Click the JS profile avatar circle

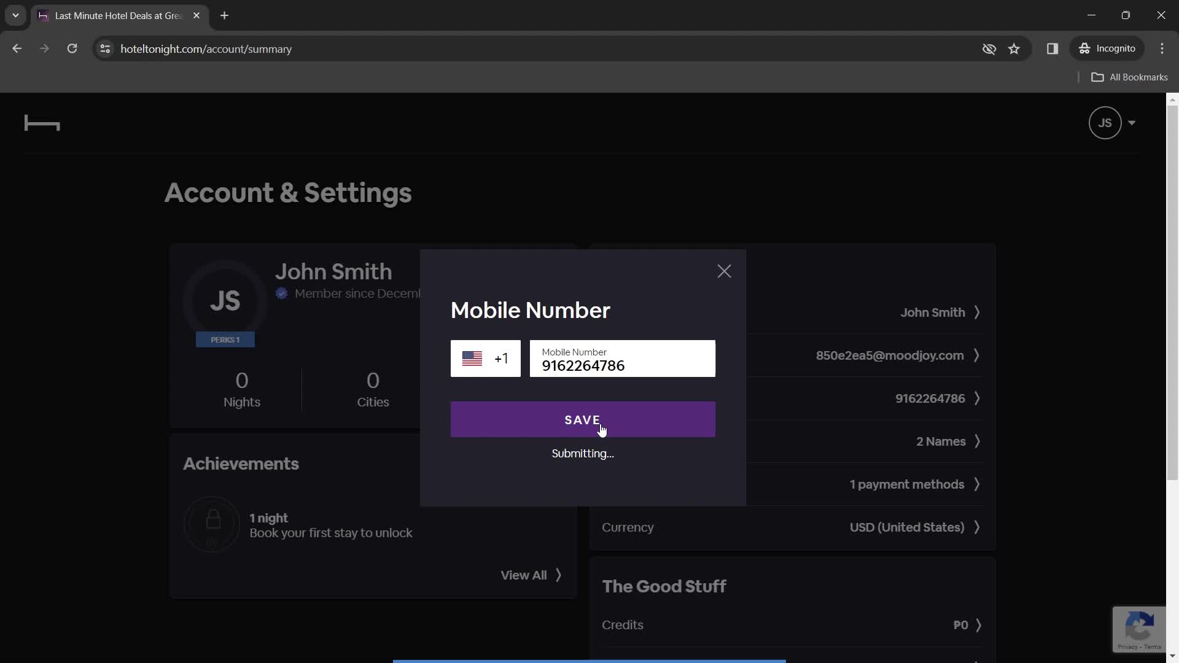(x=225, y=301)
